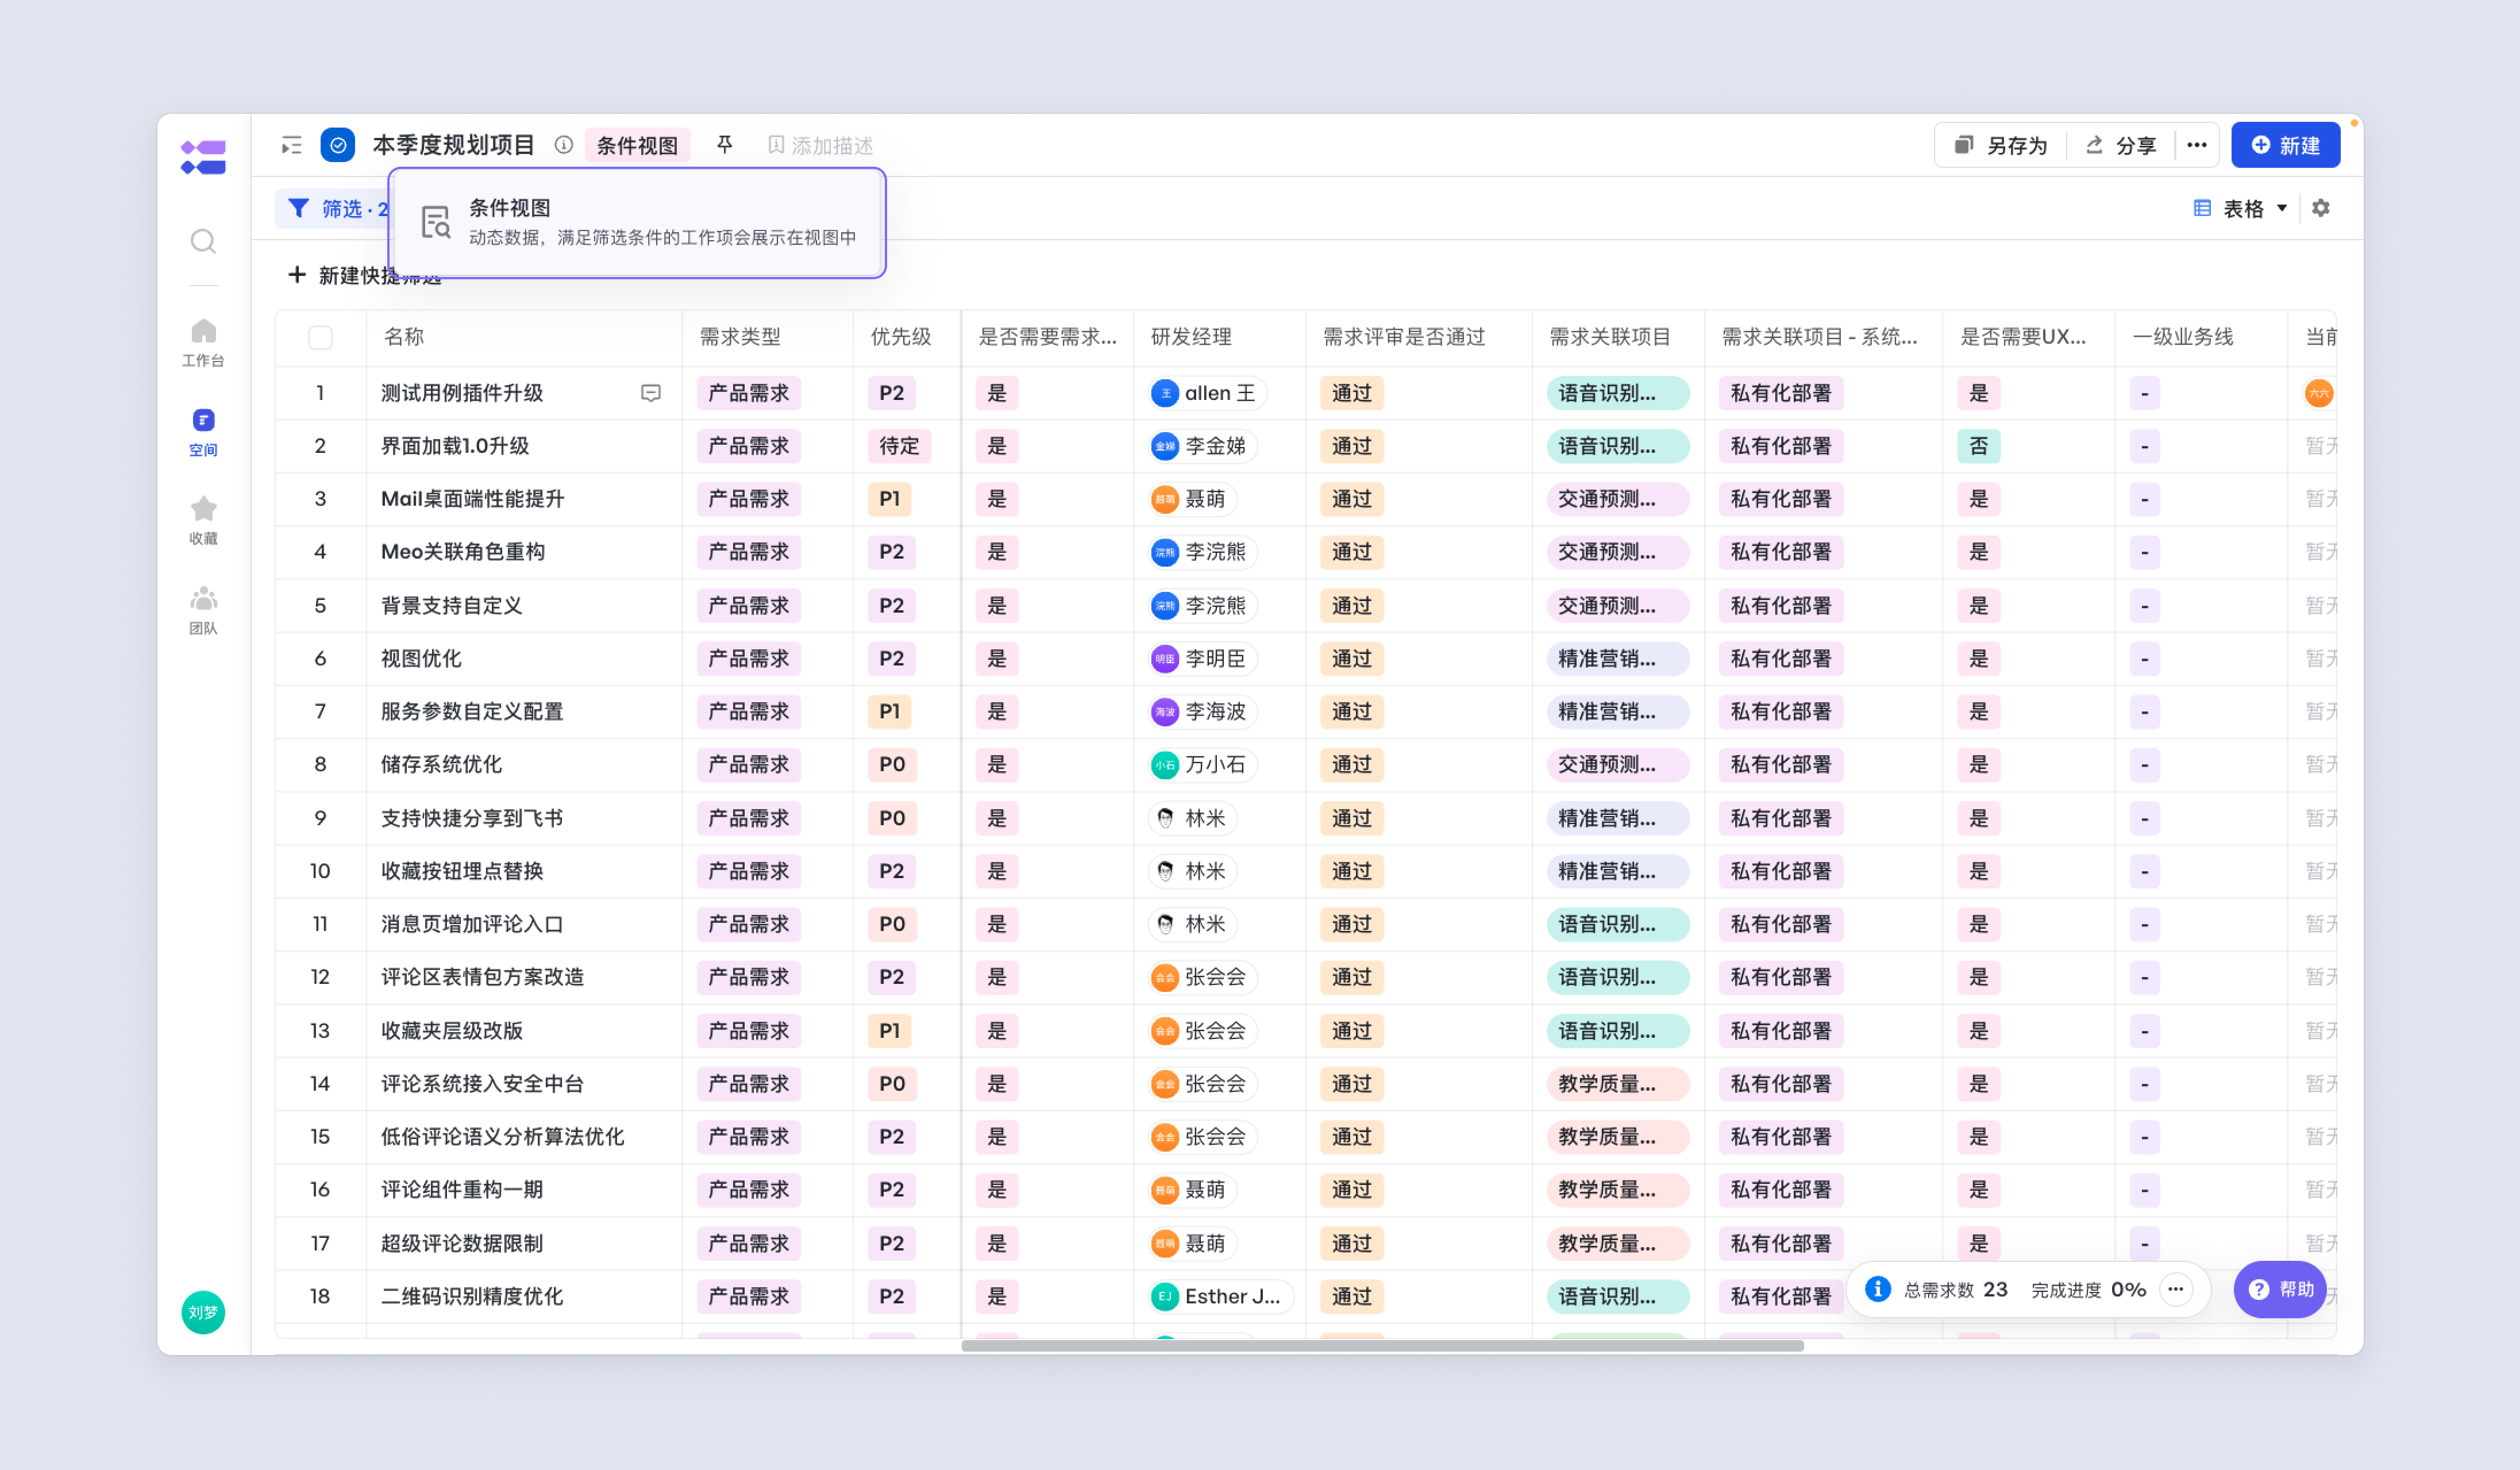Viewport: 2520px width, 1470px height.
Task: Click the 待定 priority tag in row 2
Action: 899,446
